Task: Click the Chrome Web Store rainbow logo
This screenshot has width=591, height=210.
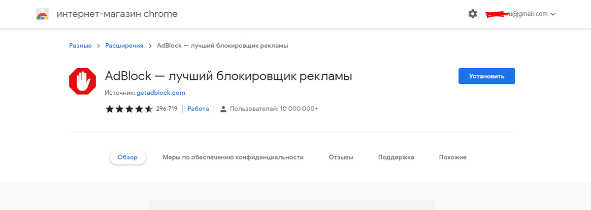Action: pos(43,15)
